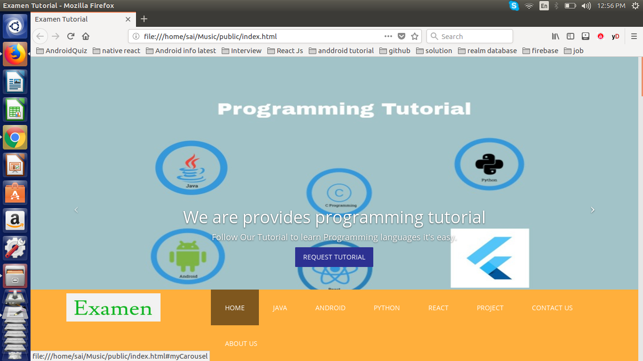This screenshot has height=361, width=643.
Task: Reload the current page
Action: [71, 36]
